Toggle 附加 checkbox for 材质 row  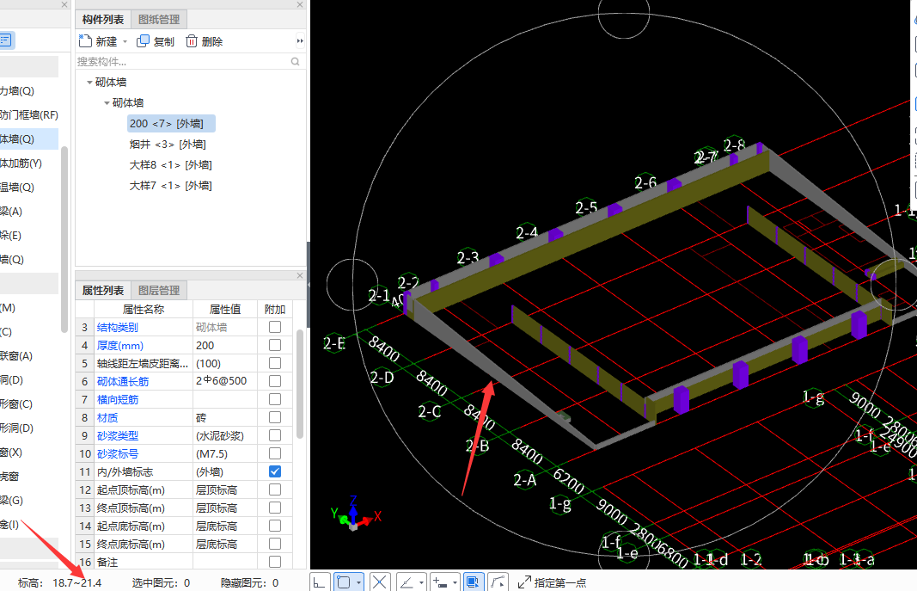click(275, 417)
